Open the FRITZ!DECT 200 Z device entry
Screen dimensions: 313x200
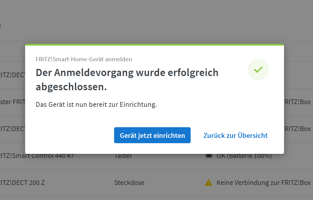click(22, 183)
